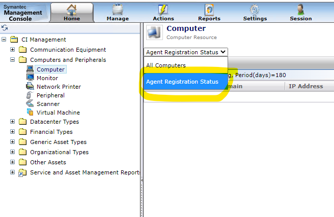The height and width of the screenshot is (217, 334).
Task: Click the Network Printer icon
Action: point(30,87)
